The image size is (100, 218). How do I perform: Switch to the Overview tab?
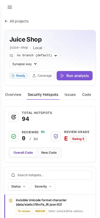13,95
